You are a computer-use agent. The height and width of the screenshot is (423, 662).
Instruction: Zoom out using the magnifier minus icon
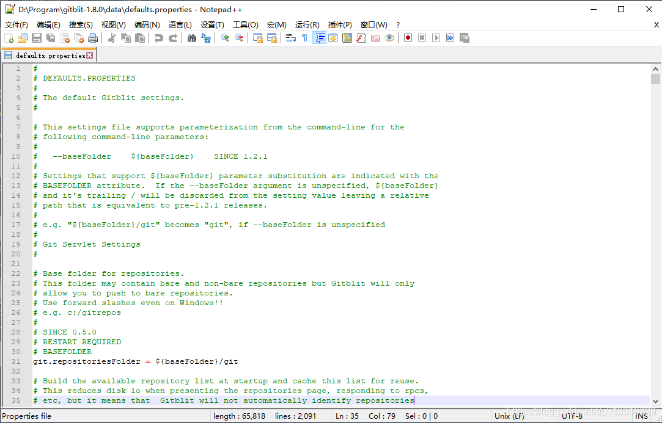click(238, 38)
